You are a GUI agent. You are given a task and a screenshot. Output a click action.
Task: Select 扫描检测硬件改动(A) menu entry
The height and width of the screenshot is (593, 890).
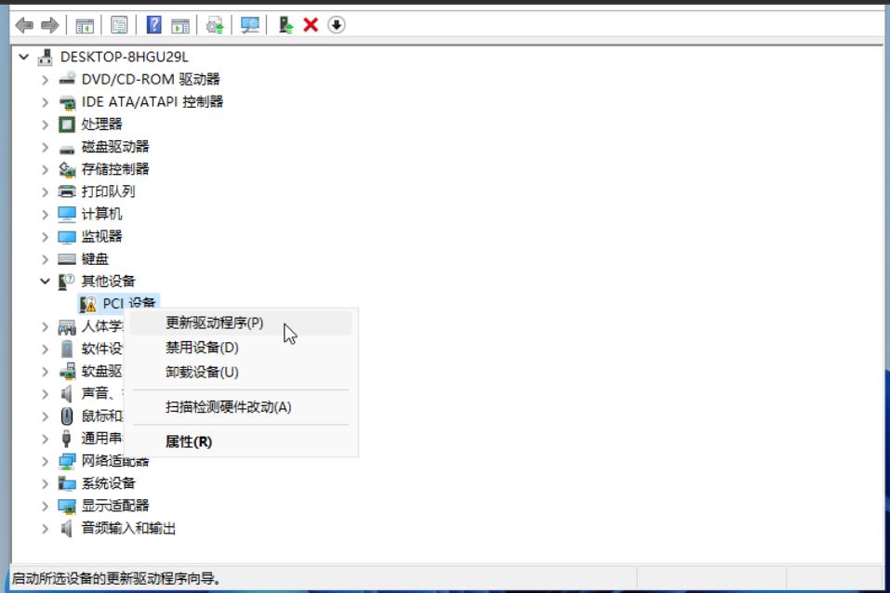pyautogui.click(x=228, y=407)
